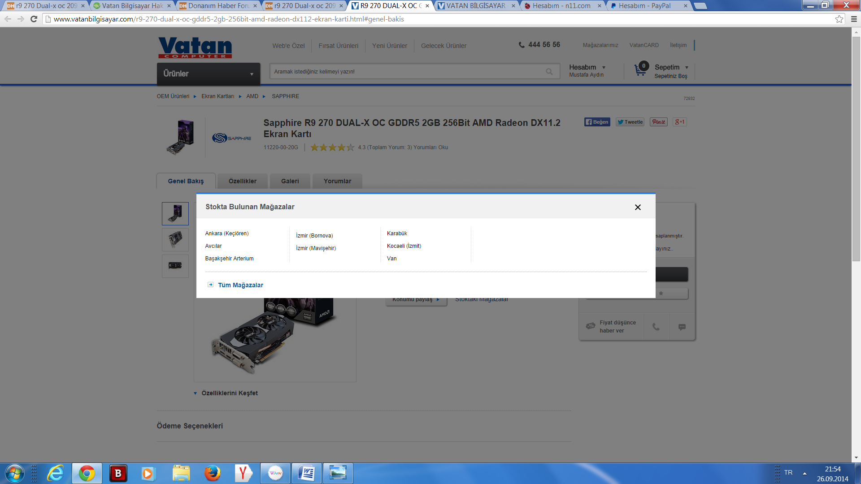861x484 pixels.
Task: Click the star rating icons
Action: (332, 147)
